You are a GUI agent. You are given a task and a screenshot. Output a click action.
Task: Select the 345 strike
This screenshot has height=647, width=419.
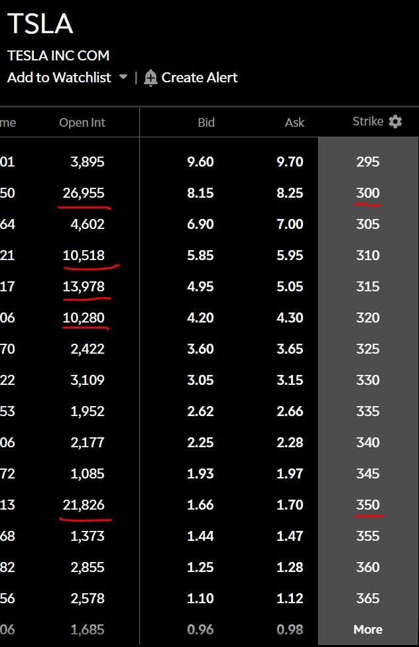[368, 473]
